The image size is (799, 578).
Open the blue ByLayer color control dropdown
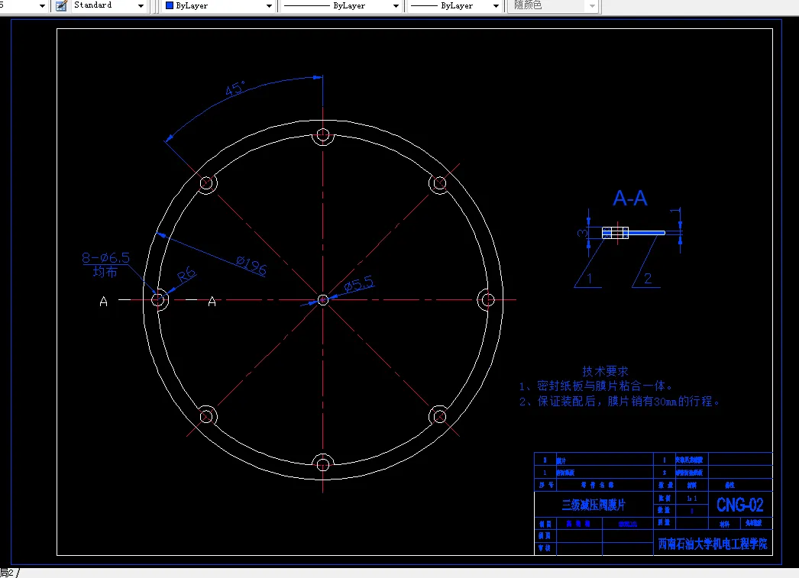(x=269, y=5)
